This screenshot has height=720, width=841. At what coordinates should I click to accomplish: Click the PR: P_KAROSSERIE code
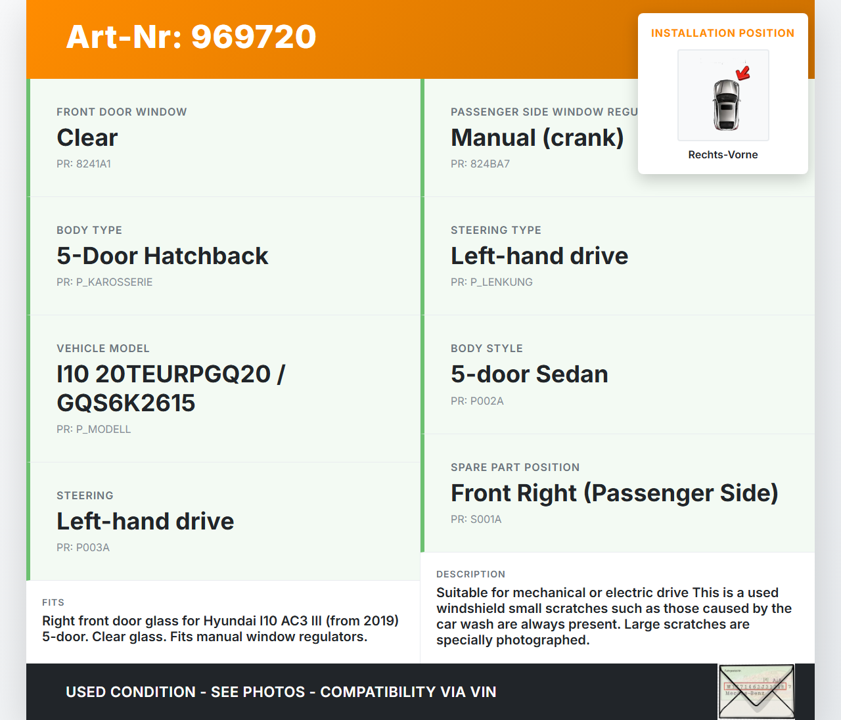pyautogui.click(x=104, y=282)
